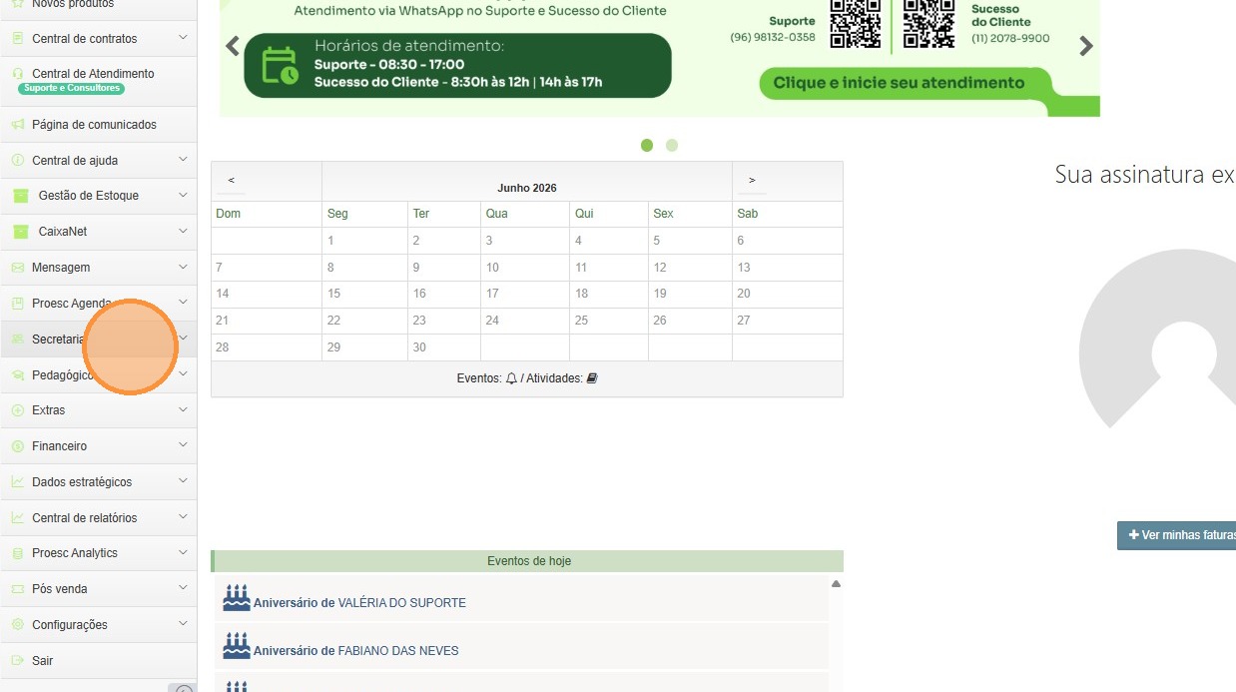Screen dimensions: 1236x692
Task: Click the Eventos bell icon in calendar legend
Action: coord(511,378)
